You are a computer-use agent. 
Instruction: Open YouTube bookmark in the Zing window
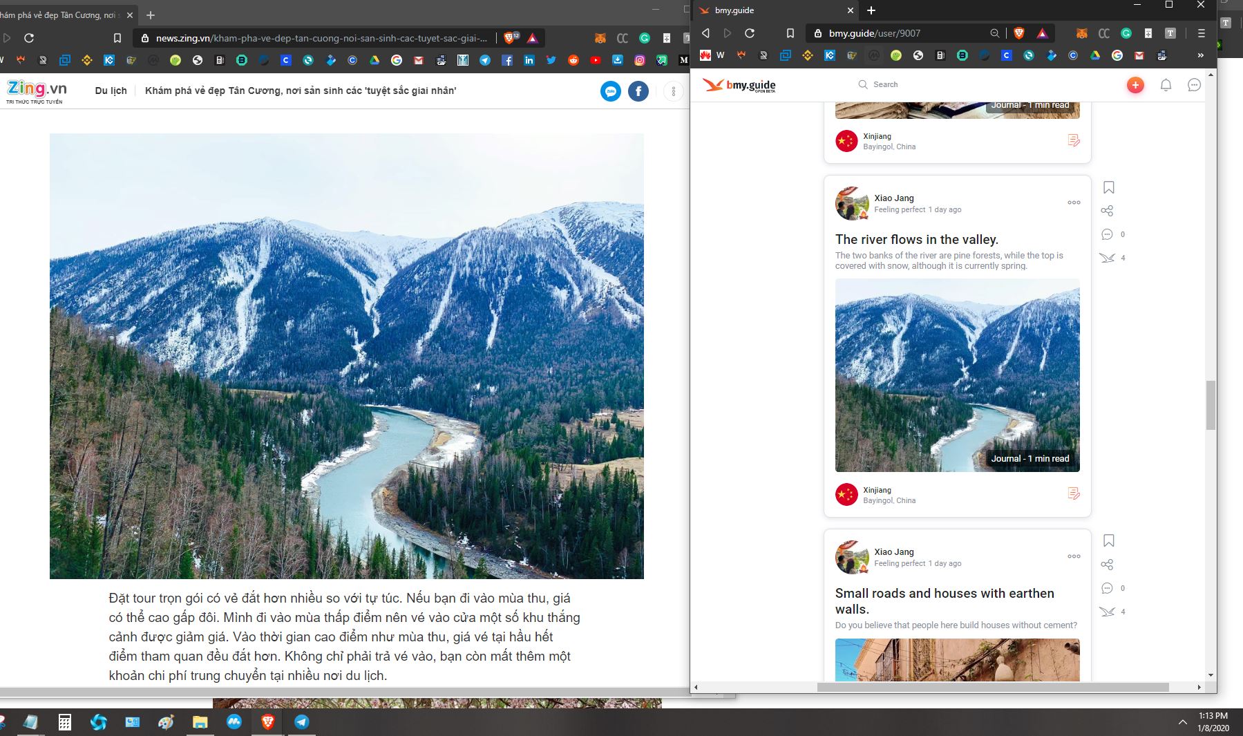(x=596, y=60)
